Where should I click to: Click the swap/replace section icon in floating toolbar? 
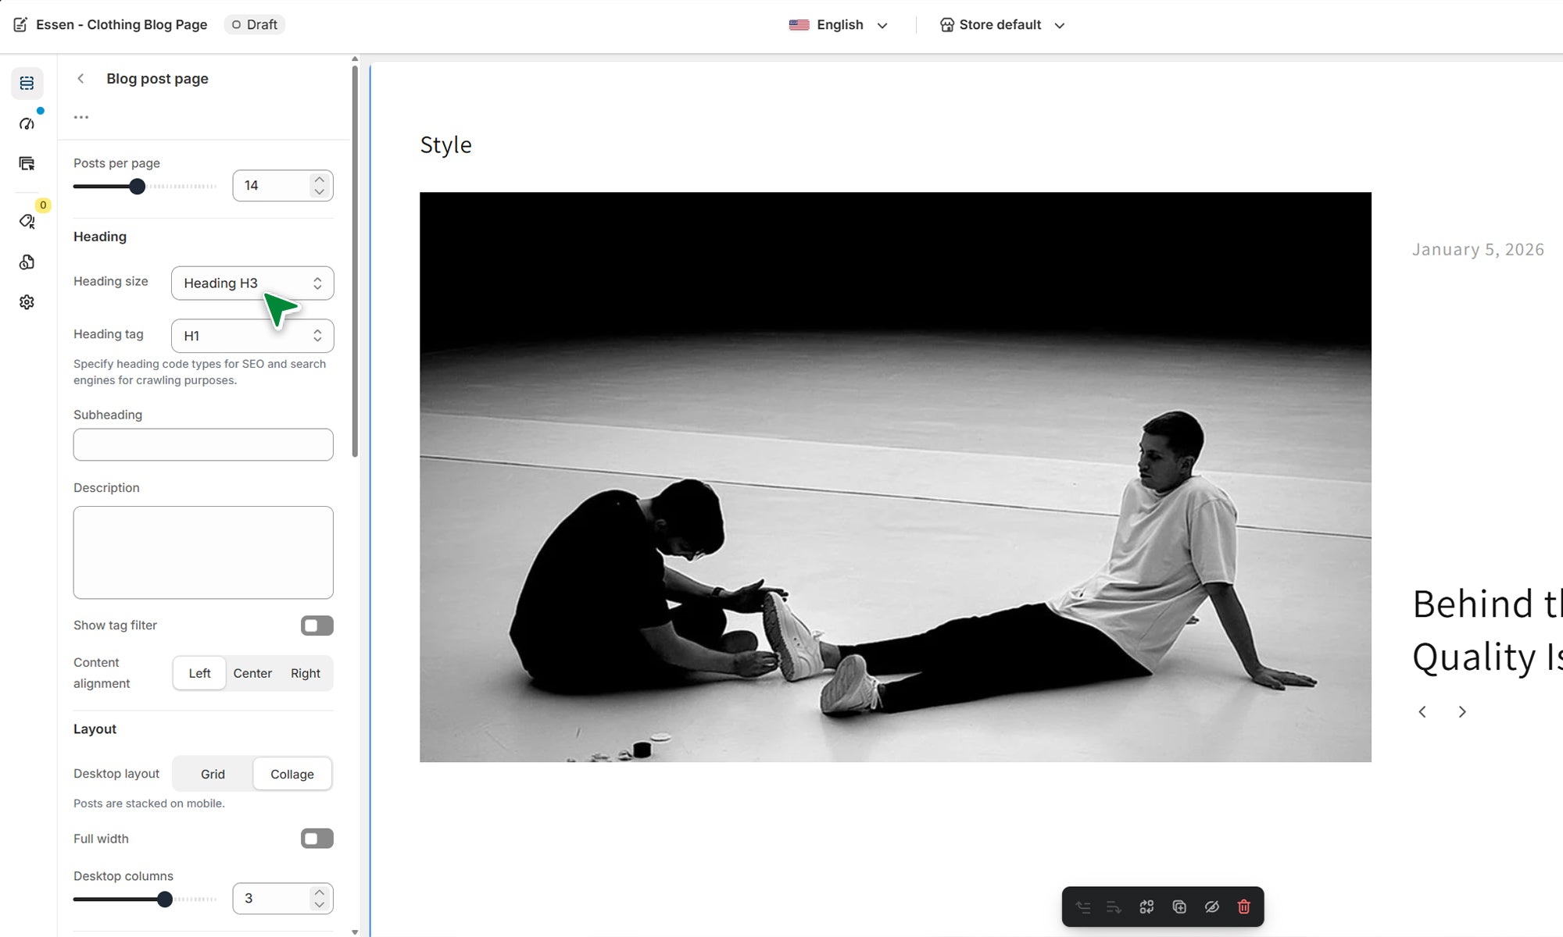tap(1146, 907)
